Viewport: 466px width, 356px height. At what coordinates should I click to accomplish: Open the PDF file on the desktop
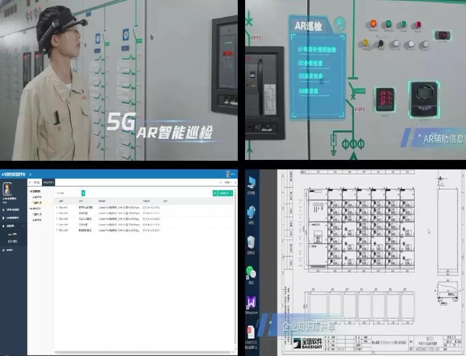pos(251,333)
